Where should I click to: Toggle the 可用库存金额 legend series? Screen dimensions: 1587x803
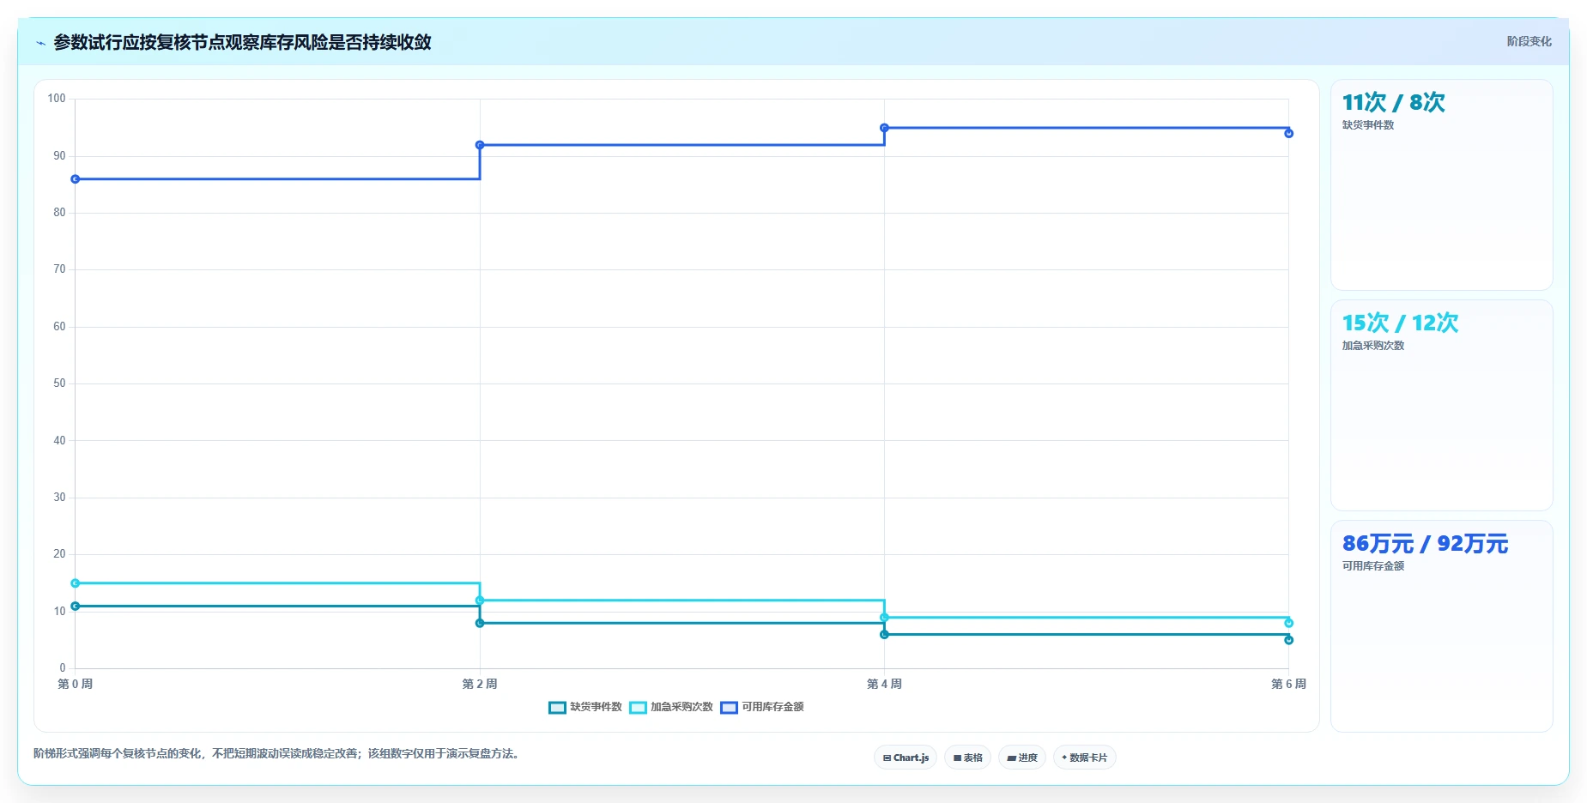762,707
